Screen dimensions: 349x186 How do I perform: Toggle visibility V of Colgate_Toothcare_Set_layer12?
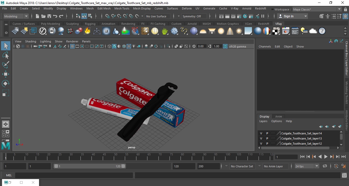tap(261, 144)
